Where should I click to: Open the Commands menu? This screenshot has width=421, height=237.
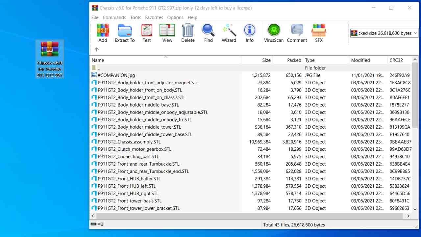coord(114,17)
